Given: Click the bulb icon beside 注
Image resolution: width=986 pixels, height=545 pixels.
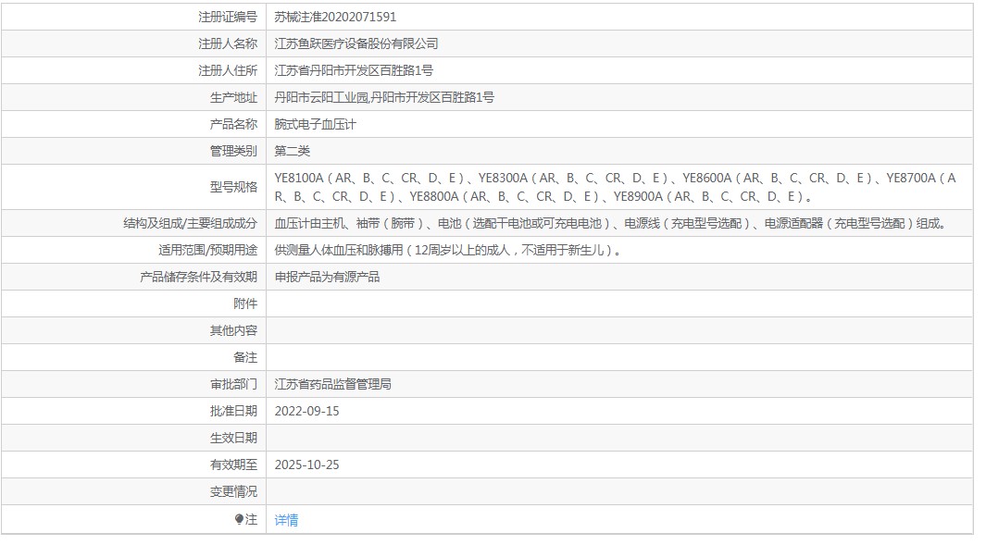Looking at the screenshot, I should coord(239,519).
